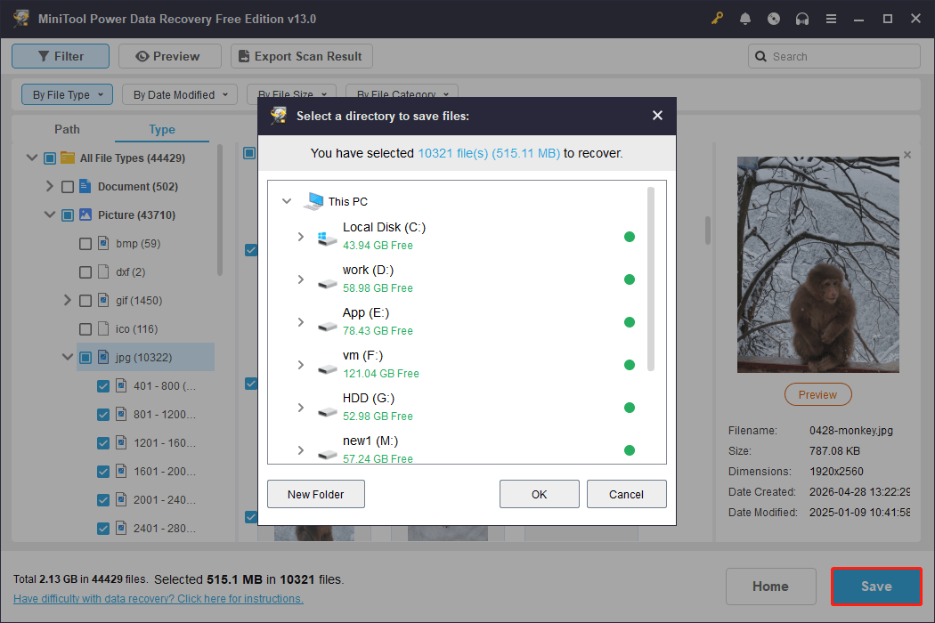This screenshot has width=935, height=623.
Task: Click the work (D:) drive icon
Action: 328,283
